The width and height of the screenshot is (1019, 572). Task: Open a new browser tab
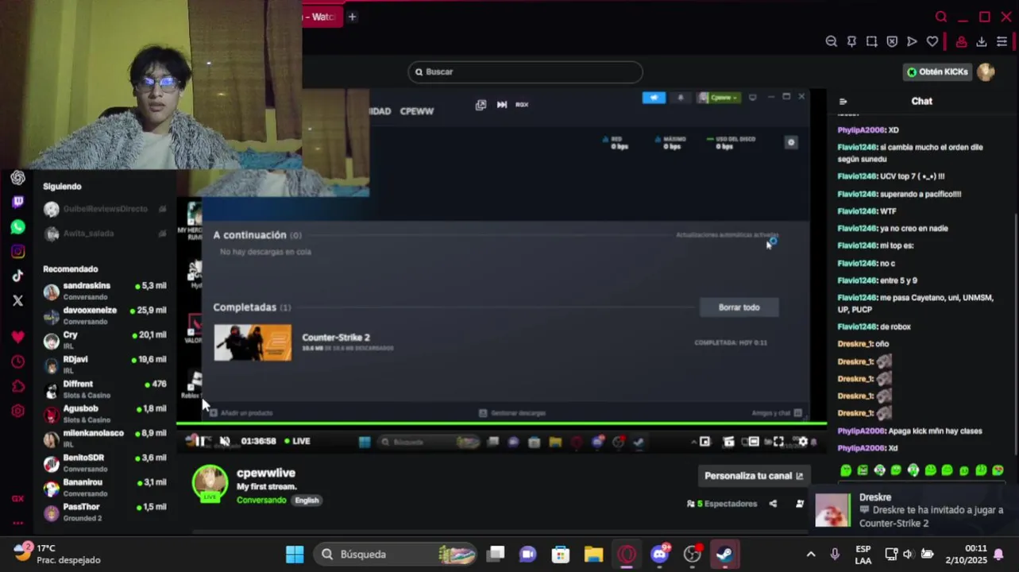coord(352,17)
